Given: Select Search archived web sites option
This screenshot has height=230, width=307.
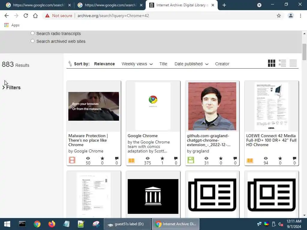Looking at the screenshot, I should [32, 41].
